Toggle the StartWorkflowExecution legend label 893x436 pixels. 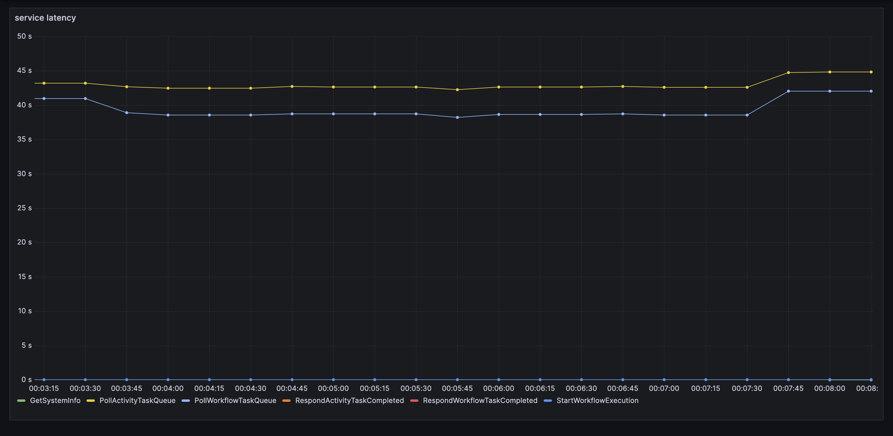coord(597,401)
